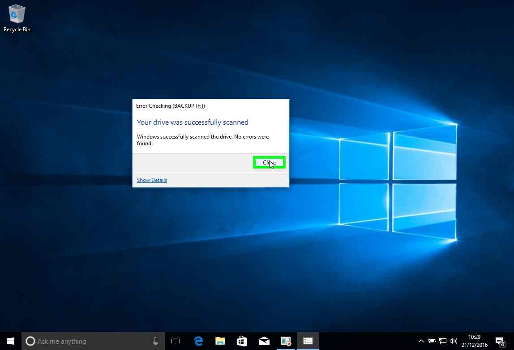Viewport: 514px width, 350px height.
Task: Click the Cortana circle icon
Action: [x=30, y=341]
